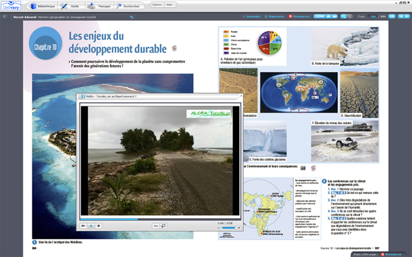
Task: Open the Ressources link at the bottom right
Action: pos(391,254)
